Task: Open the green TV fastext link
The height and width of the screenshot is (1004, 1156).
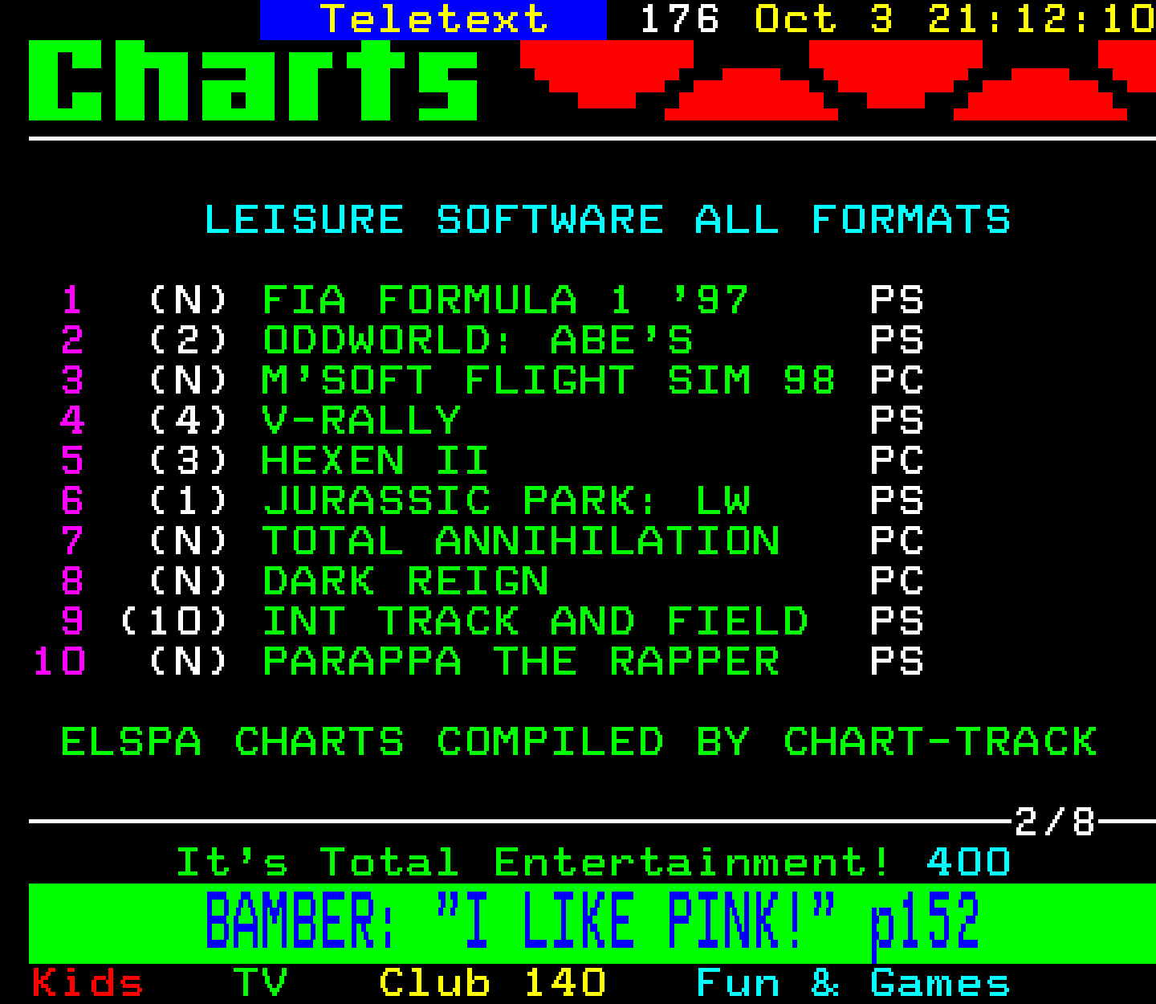Action: [x=261, y=983]
